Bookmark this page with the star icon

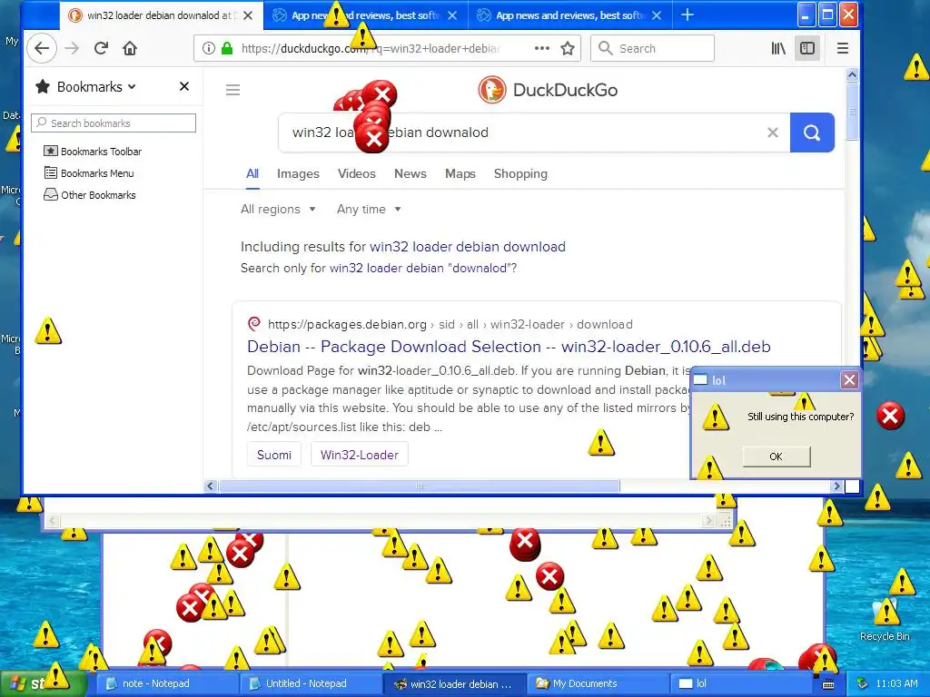pyautogui.click(x=568, y=49)
